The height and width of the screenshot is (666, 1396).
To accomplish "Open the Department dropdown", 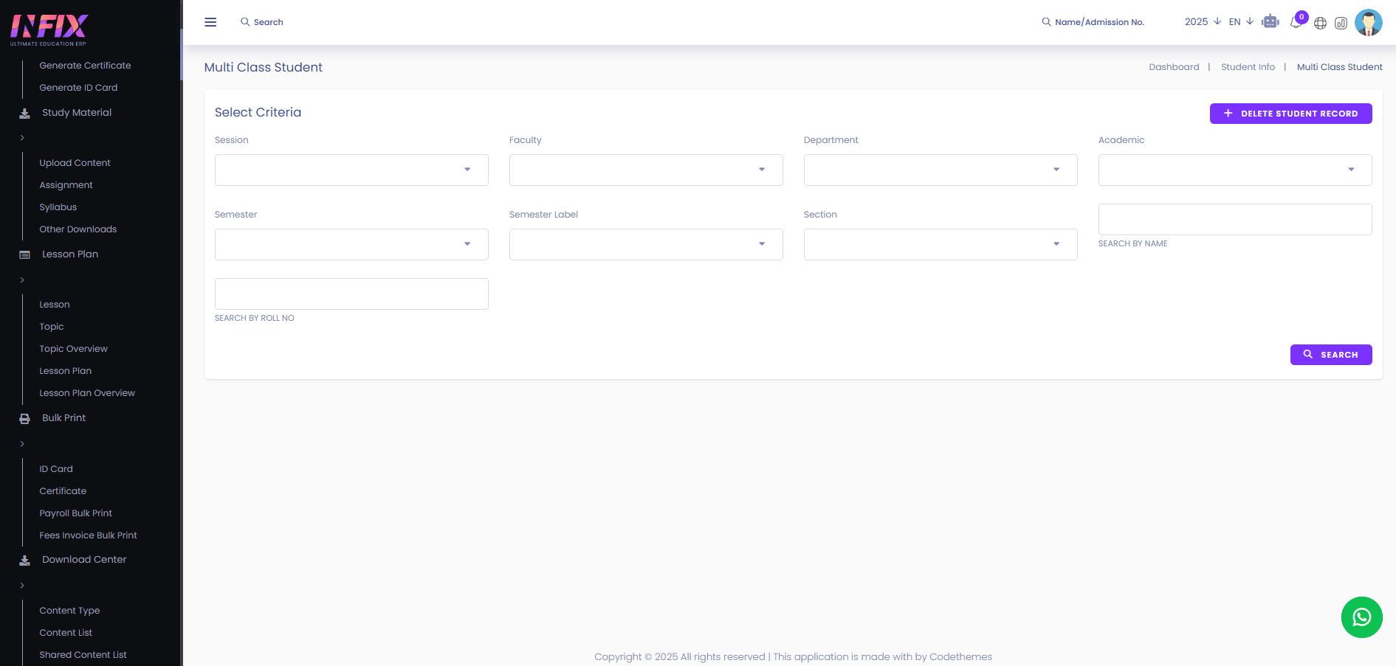I will (x=941, y=170).
